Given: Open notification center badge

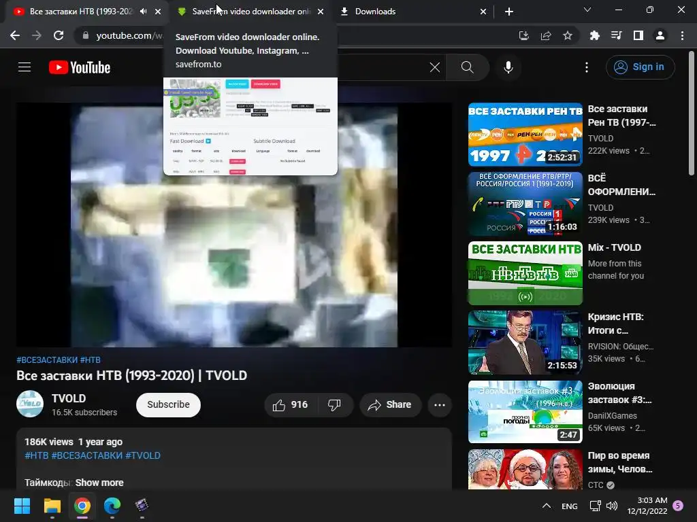Looking at the screenshot, I should [x=678, y=505].
